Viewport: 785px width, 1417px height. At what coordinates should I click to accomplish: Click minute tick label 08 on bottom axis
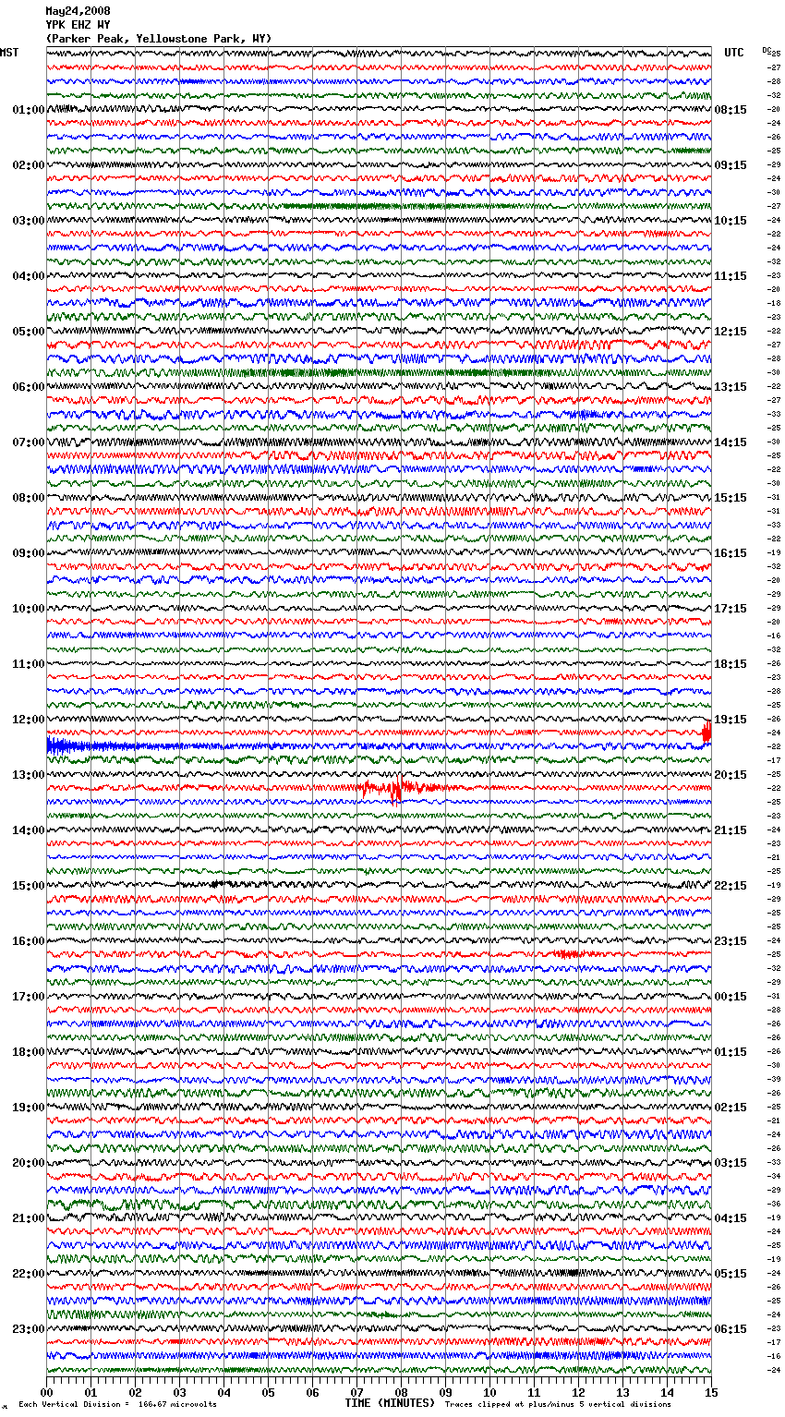(x=401, y=1392)
